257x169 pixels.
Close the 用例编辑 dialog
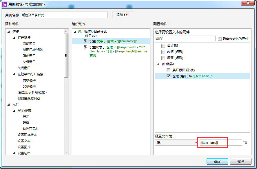(248, 3)
